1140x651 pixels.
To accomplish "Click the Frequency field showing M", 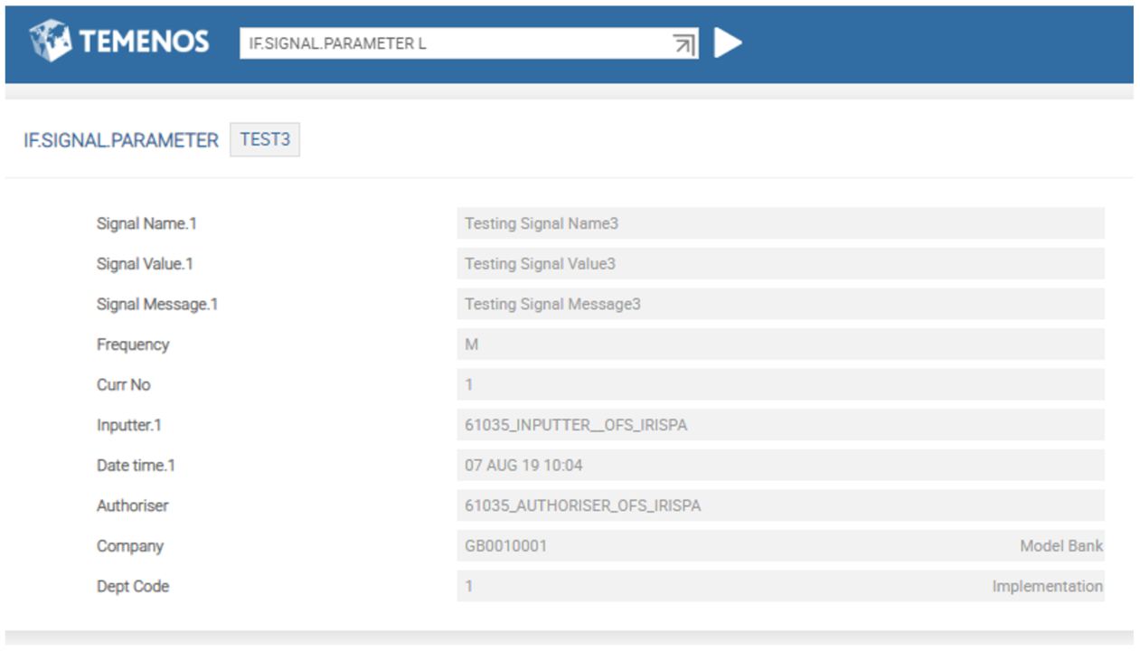I will (779, 344).
